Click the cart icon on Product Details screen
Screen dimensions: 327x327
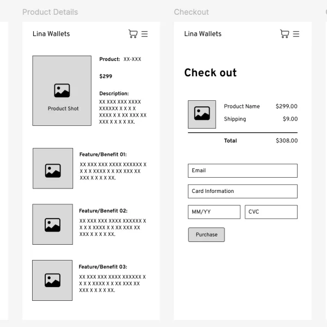click(133, 34)
